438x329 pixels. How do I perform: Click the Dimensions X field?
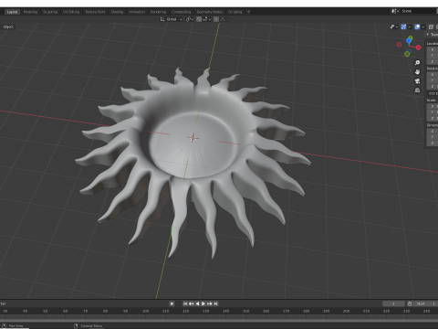point(433,131)
